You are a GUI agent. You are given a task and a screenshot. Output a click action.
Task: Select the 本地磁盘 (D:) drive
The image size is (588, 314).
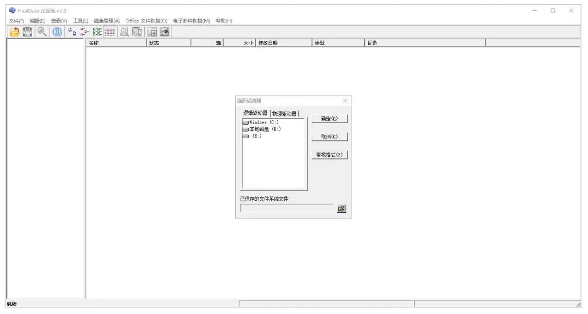tap(262, 129)
